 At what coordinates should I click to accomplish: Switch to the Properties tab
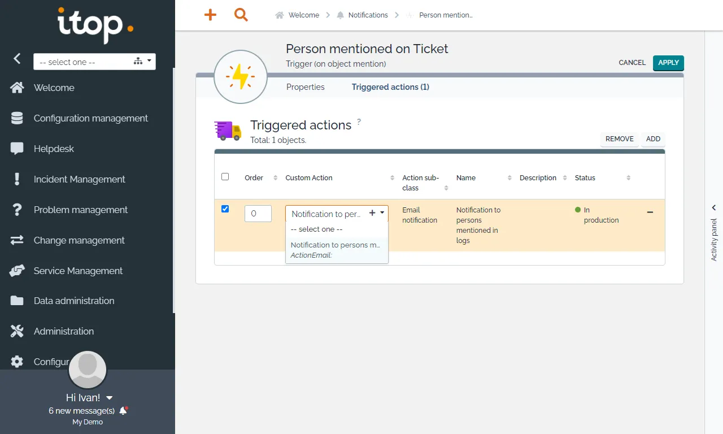pos(306,87)
